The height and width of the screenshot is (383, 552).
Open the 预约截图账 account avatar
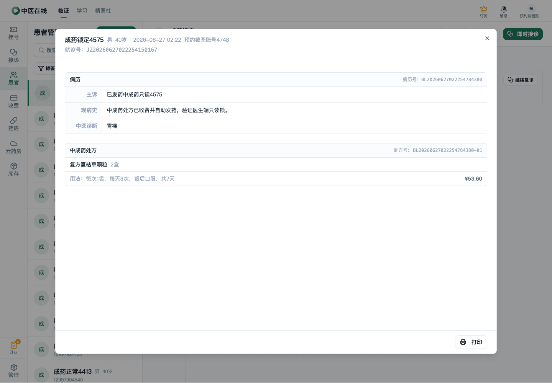click(x=531, y=11)
